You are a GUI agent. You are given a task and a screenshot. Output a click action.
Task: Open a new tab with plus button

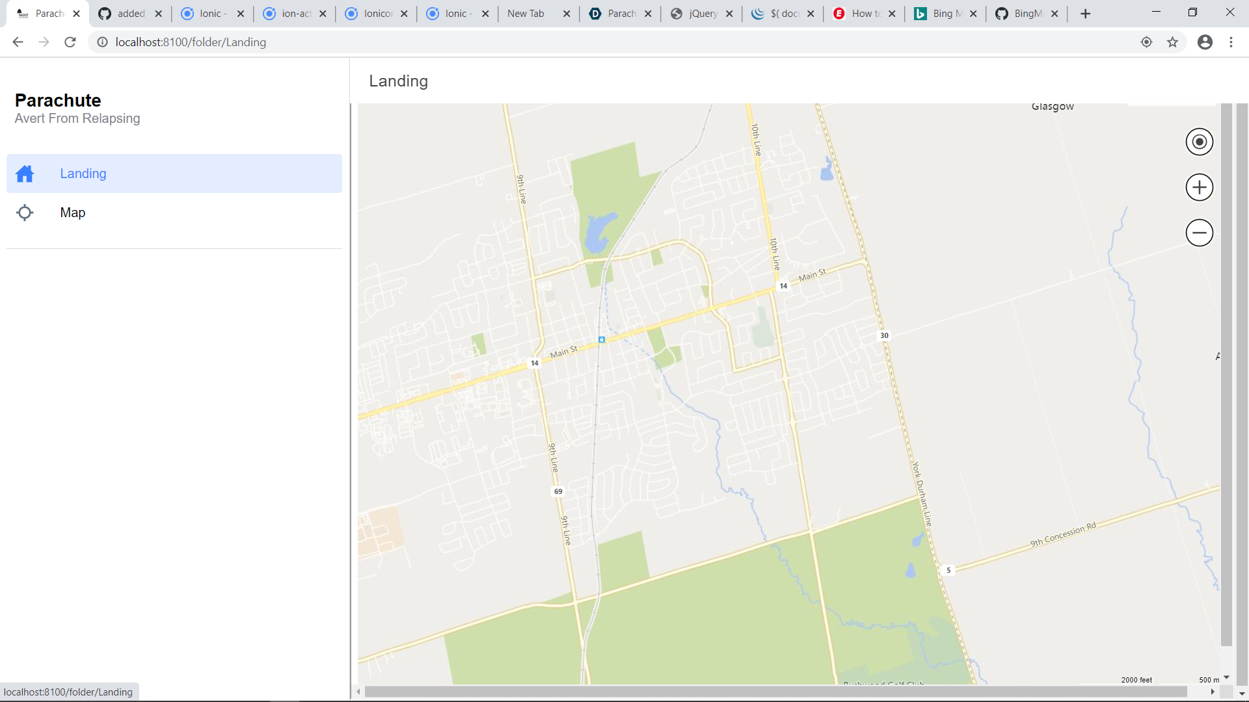pos(1085,14)
